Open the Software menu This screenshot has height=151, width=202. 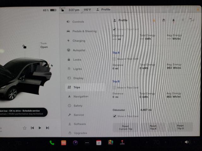(77, 124)
